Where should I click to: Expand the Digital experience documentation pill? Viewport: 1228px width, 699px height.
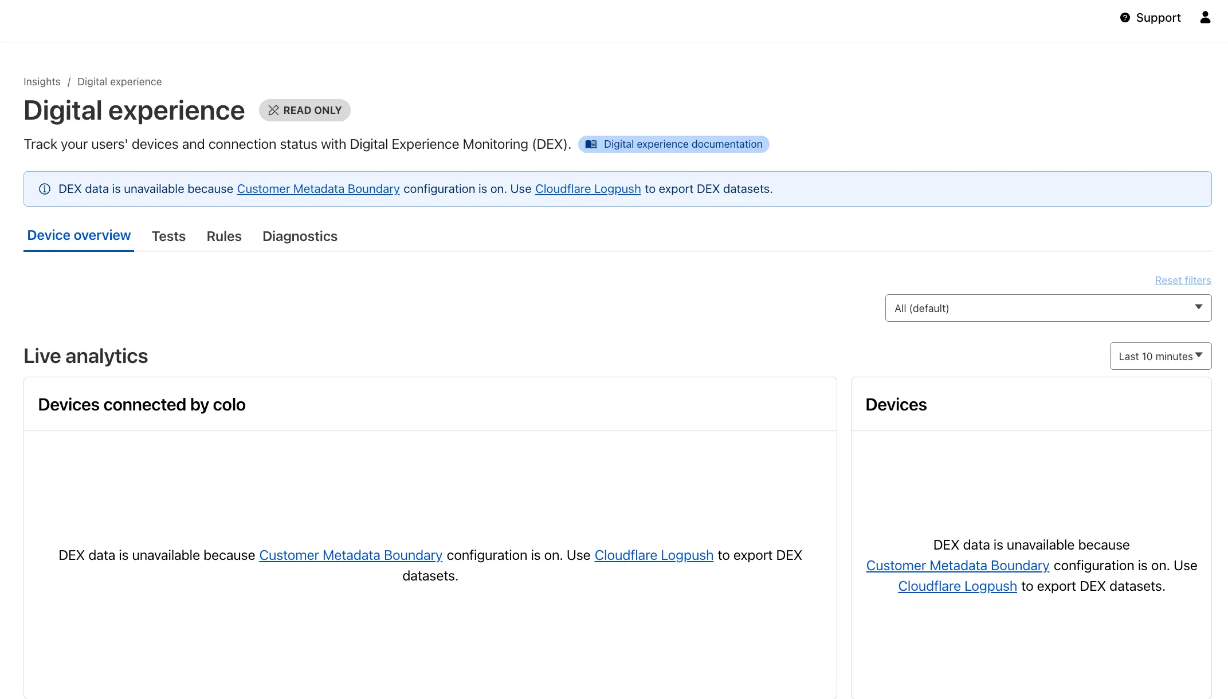tap(673, 144)
